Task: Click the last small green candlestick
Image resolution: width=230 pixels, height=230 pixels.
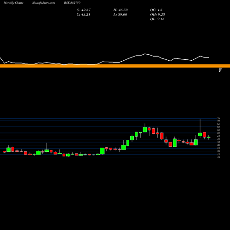Action: (x=209, y=138)
